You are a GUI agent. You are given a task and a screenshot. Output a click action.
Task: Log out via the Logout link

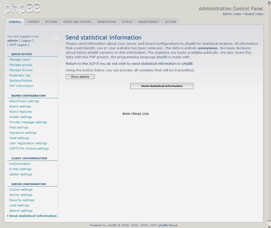pyautogui.click(x=26, y=41)
